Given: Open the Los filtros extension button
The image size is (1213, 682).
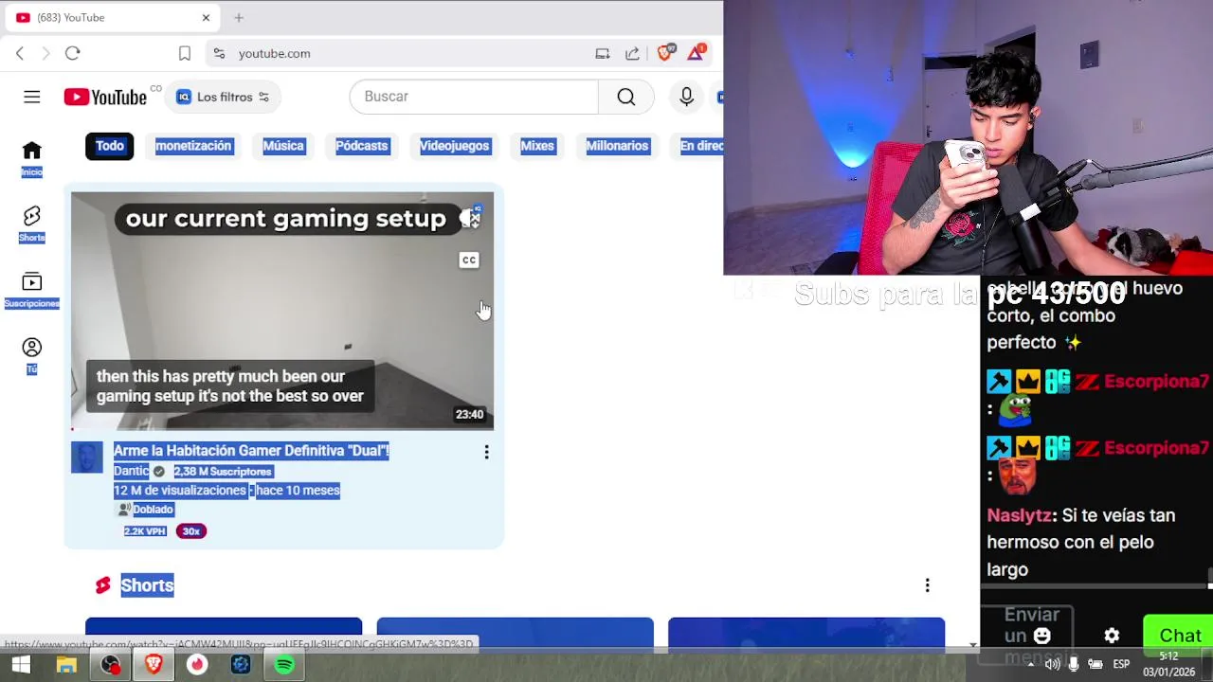Looking at the screenshot, I should click(223, 97).
